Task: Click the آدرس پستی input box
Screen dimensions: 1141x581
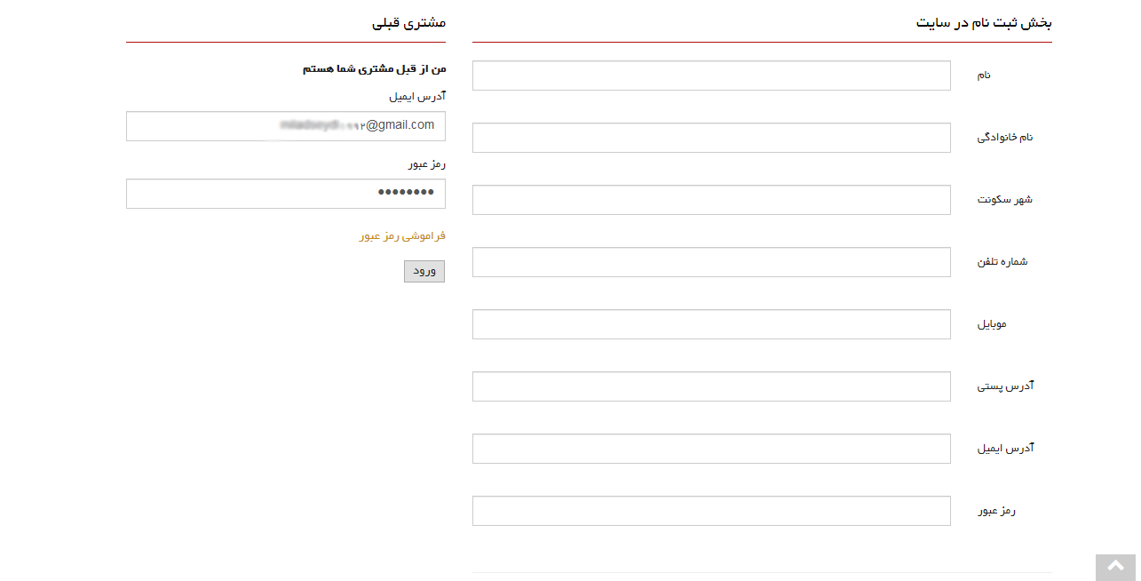Action: tap(710, 386)
